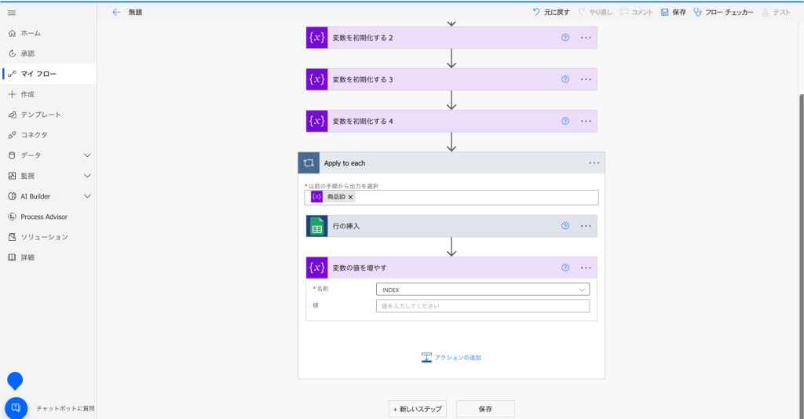
Task: Open ellipsis menu of 行の挿入
Action: [586, 226]
